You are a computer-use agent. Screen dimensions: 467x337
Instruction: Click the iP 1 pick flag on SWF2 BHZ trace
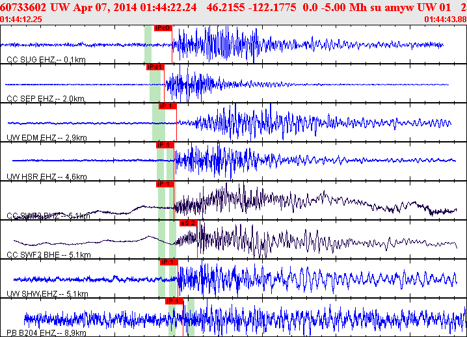point(165,184)
